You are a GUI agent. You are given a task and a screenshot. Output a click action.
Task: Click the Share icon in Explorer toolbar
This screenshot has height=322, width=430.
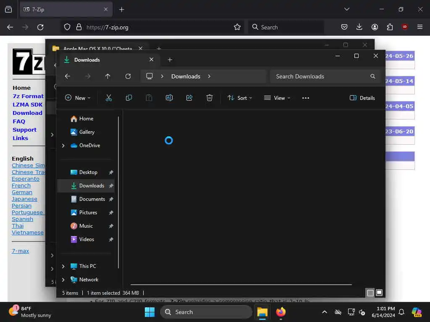(189, 98)
